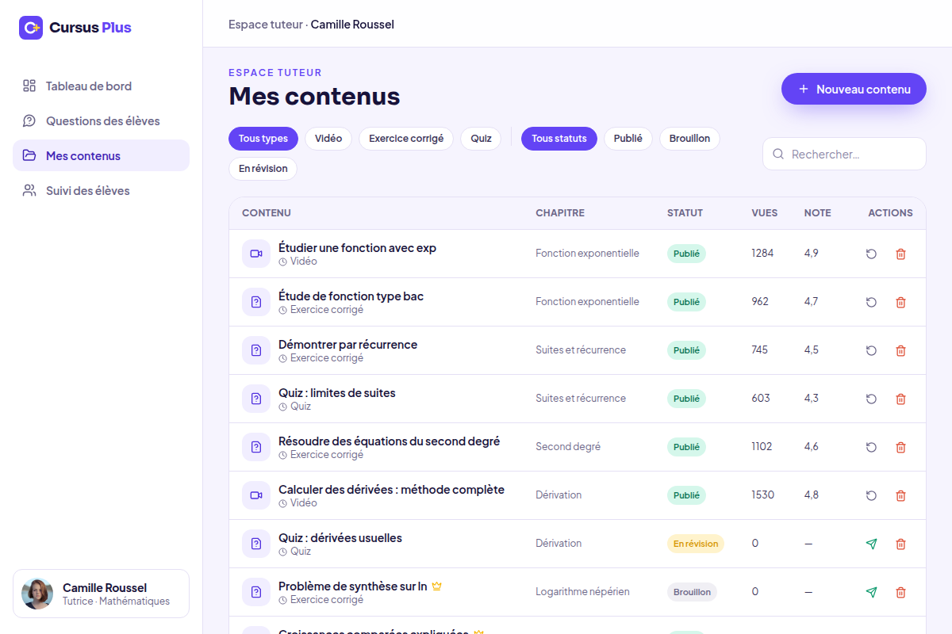Revert Quiz : limites de suites
Screen dimensions: 952x634
click(x=871, y=399)
